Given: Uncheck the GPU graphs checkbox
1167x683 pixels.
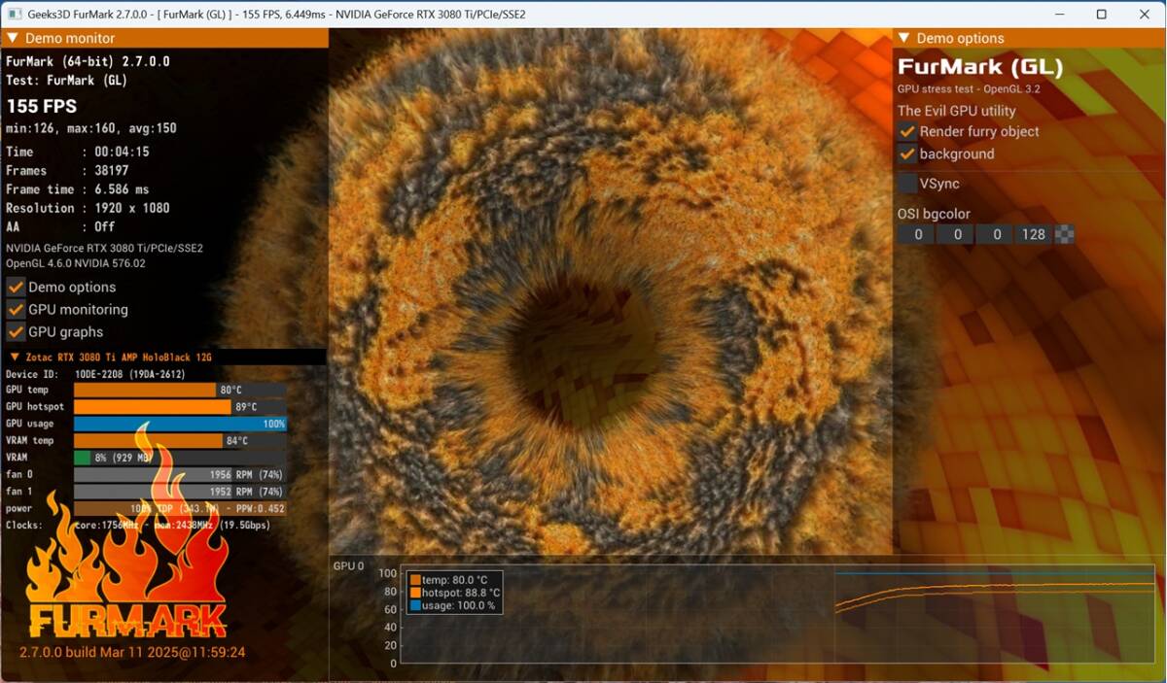Looking at the screenshot, I should (16, 331).
